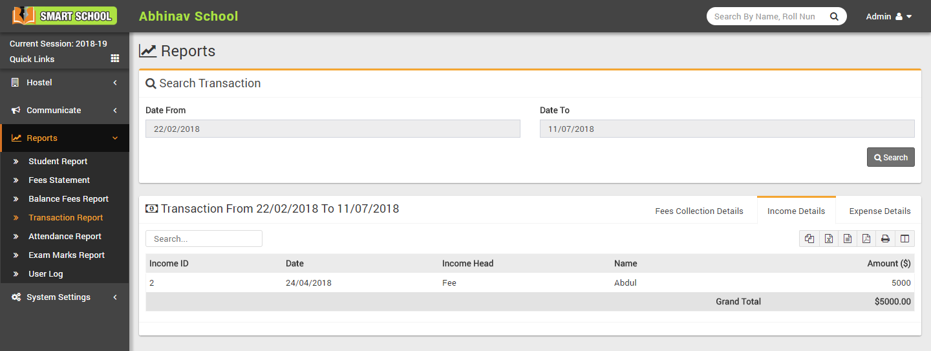
Task: Switch to Fees Collection Details tab
Action: click(x=699, y=211)
